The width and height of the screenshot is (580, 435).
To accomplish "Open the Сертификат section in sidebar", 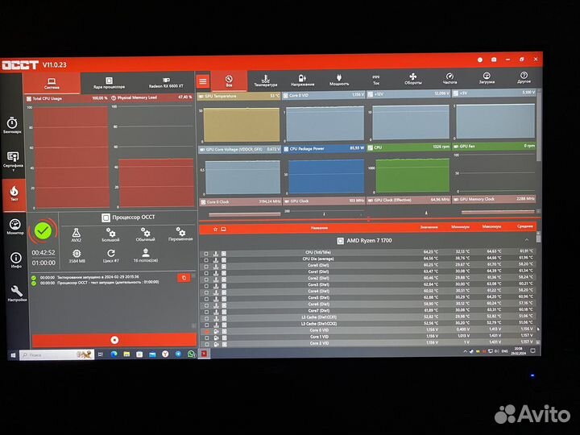I will coord(13,161).
